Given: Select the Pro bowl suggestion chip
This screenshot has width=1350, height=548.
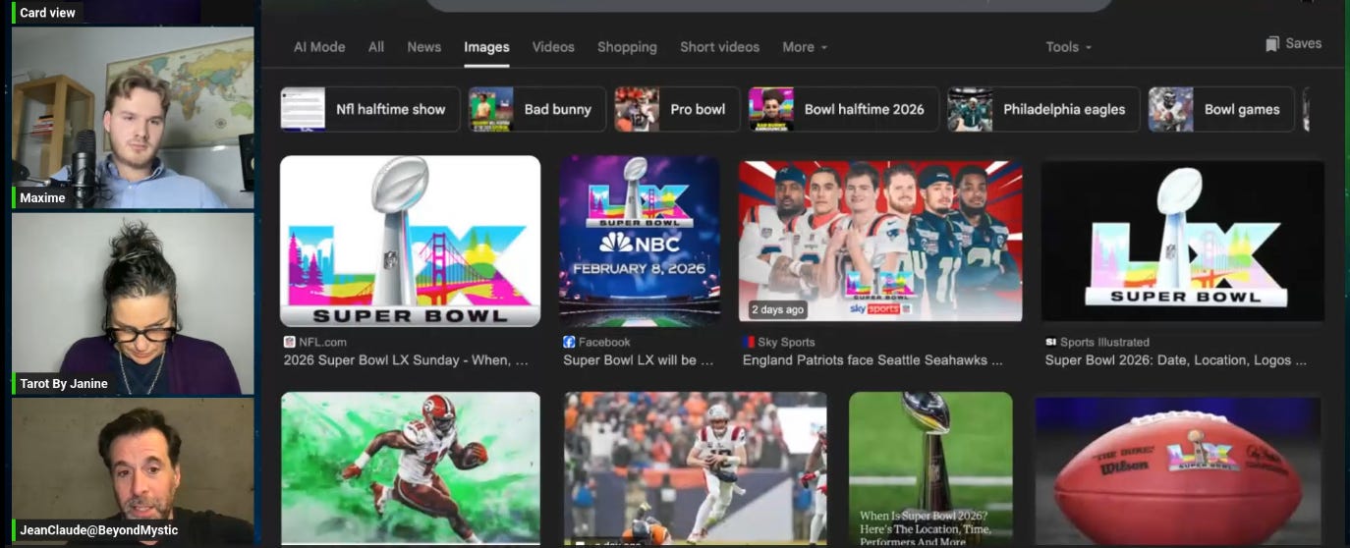Looking at the screenshot, I should (677, 109).
